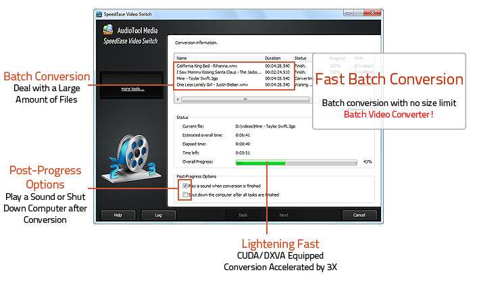The height and width of the screenshot is (281, 477).
Task: Click the SpeedEase Video Switch title bar icon
Action: coord(99,14)
